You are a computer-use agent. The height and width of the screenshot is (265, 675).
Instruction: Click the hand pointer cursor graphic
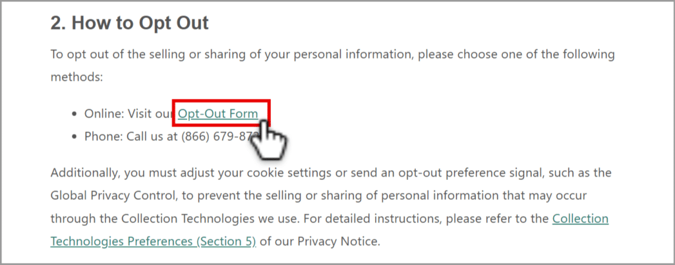click(267, 140)
